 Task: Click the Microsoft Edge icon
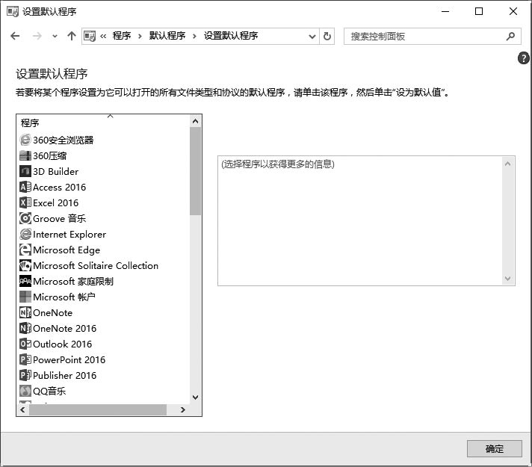point(25,250)
